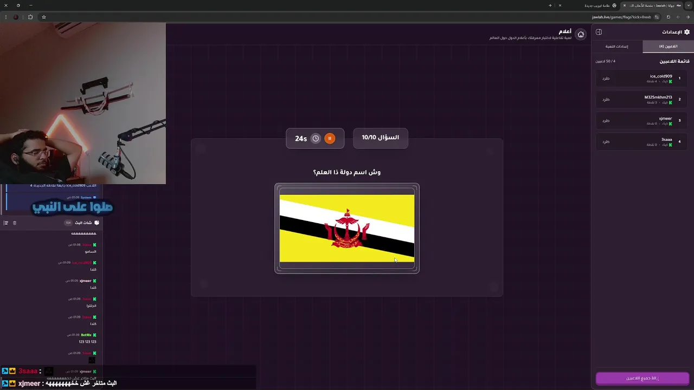The height and width of the screenshot is (390, 694).
Task: Click the 4 / 50 لاعبين counter
Action: [605, 61]
